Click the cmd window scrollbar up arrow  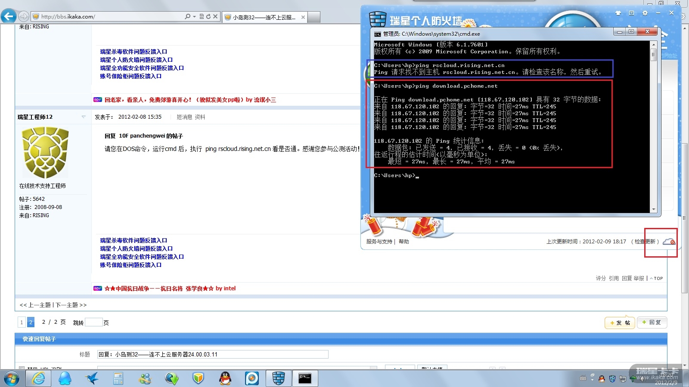pyautogui.click(x=653, y=45)
